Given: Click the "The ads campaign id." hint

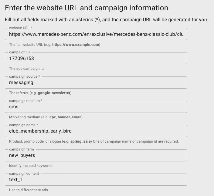Looking at the screenshot, I should click(27, 69).
